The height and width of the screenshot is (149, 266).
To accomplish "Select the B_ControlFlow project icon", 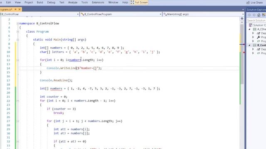I will point(254,45).
